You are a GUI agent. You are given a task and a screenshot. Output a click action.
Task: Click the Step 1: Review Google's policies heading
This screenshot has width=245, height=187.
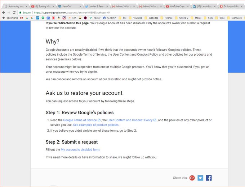80,112
